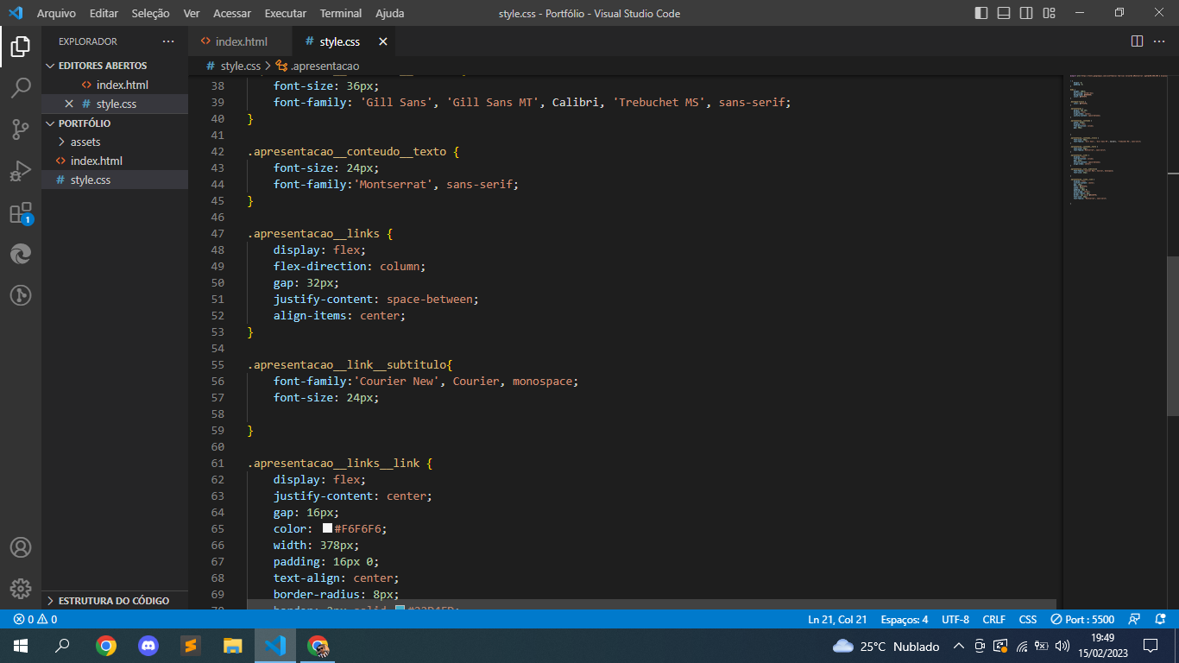Image resolution: width=1179 pixels, height=663 pixels.
Task: Open Discord from taskbar
Action: (x=148, y=646)
